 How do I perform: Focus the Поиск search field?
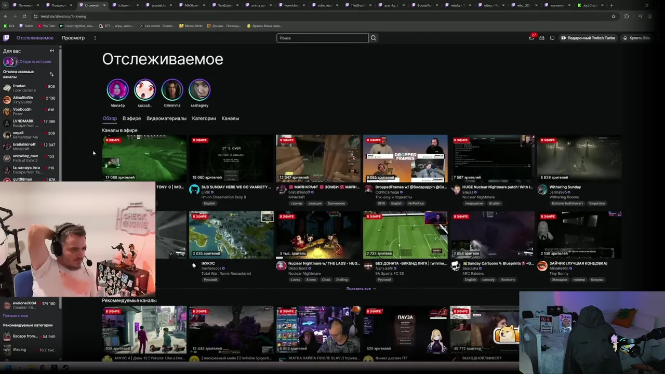[322, 38]
